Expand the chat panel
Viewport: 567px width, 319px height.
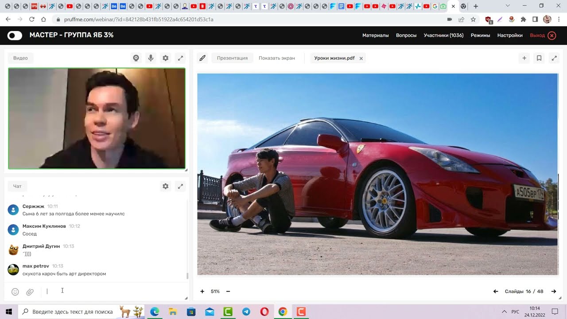coord(180,187)
